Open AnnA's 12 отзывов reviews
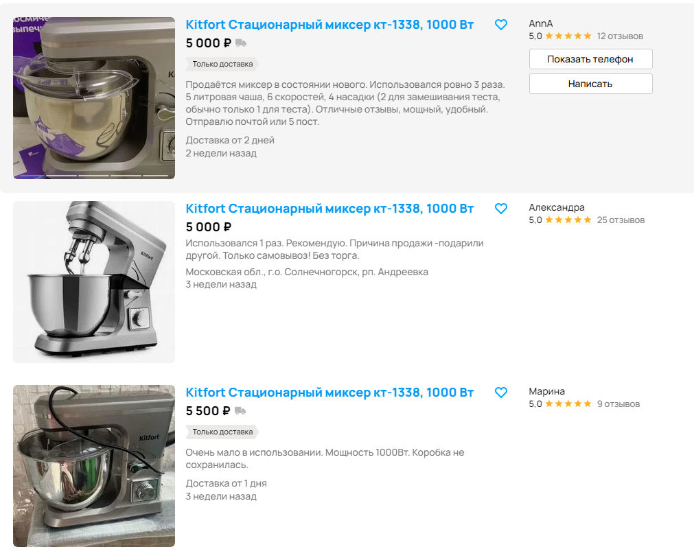The width and height of the screenshot is (694, 560). click(x=620, y=36)
